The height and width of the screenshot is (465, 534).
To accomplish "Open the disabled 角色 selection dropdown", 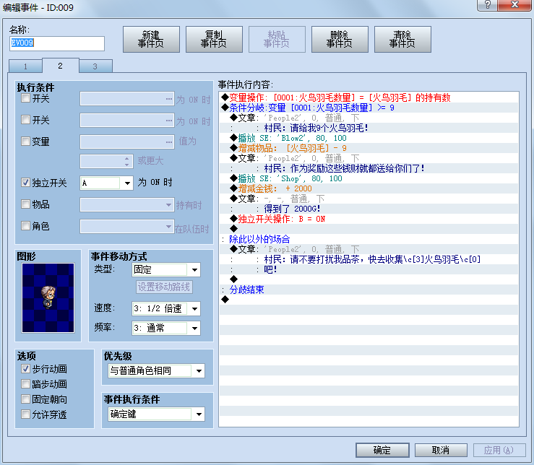I will tap(127, 227).
